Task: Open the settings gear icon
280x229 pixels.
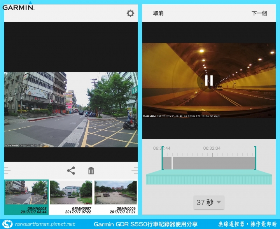Action: pyautogui.click(x=130, y=13)
